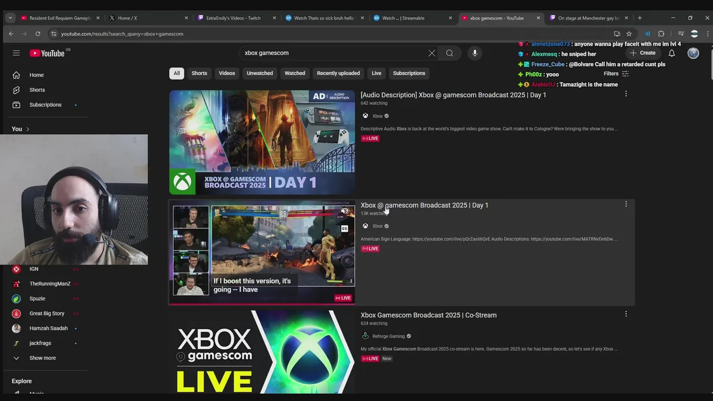
Task: Switch to the Home / X browser tab
Action: pos(149,18)
